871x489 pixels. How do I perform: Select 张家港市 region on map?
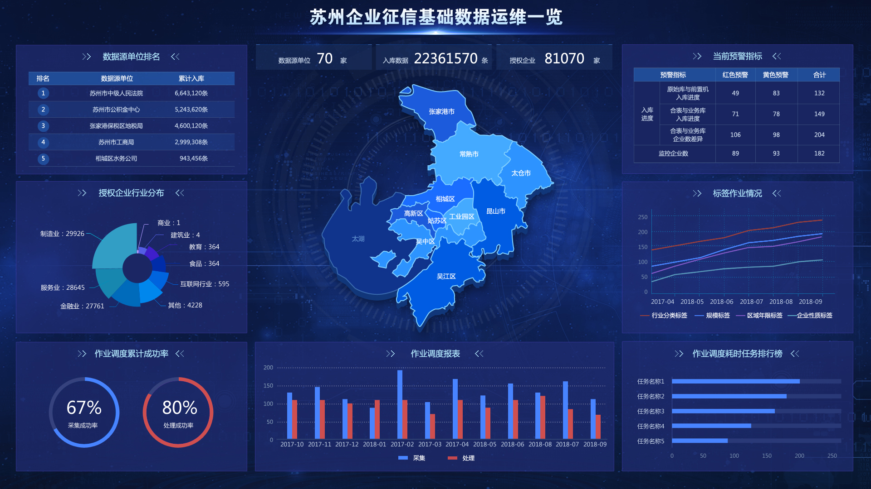click(x=441, y=111)
